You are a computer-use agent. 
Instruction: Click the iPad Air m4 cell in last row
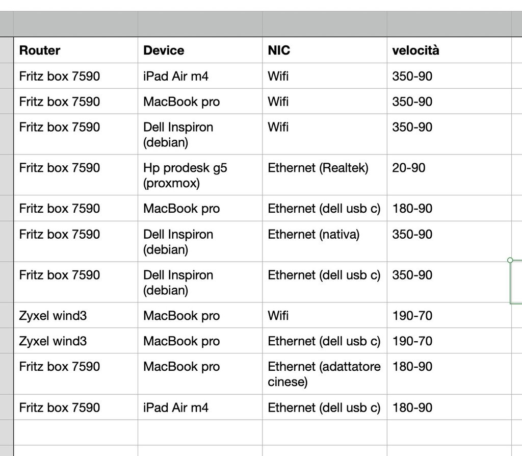pyautogui.click(x=200, y=408)
